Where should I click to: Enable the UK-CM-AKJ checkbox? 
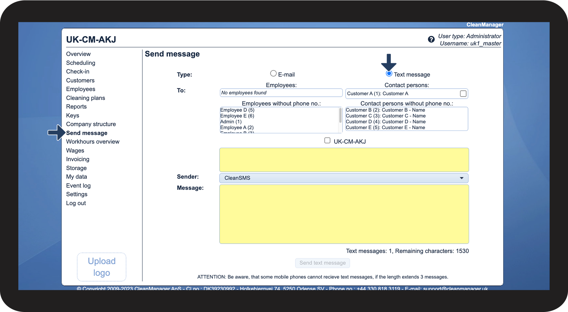[x=327, y=141]
